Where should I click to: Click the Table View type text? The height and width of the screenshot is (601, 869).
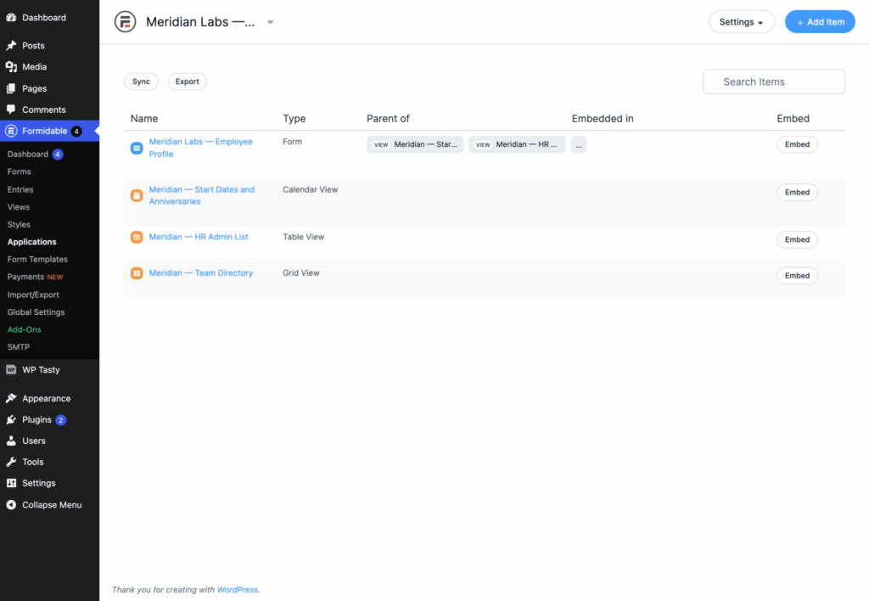tap(303, 237)
